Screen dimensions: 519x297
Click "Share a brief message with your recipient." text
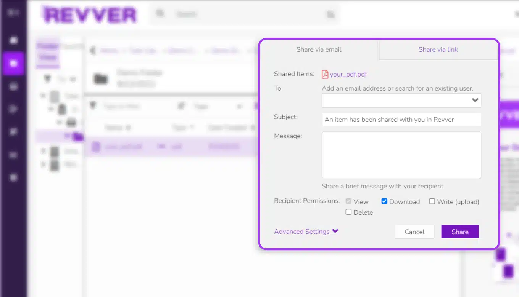coord(383,186)
